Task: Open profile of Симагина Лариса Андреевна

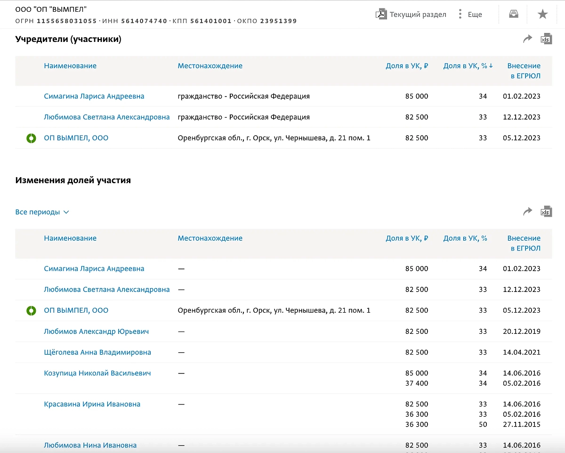Action: coord(94,96)
